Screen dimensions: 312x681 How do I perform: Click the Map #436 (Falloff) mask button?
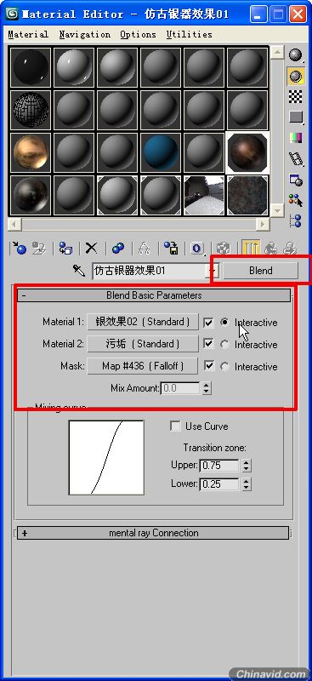pos(143,366)
